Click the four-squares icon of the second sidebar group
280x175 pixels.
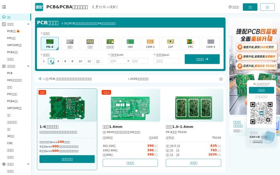(4, 66)
